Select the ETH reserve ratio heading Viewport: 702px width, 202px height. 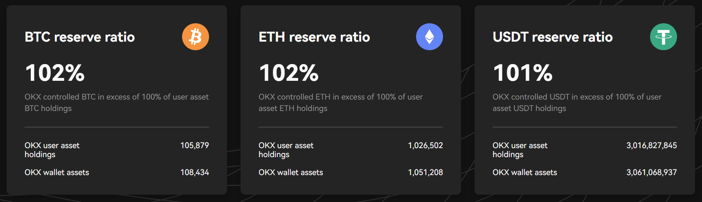(x=314, y=37)
